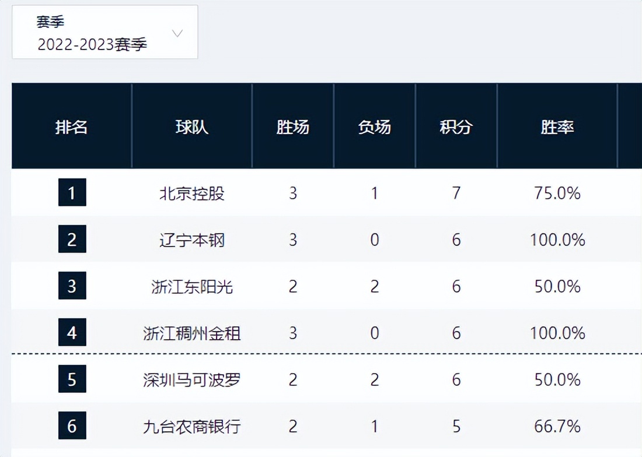Screen dimensions: 642x457
Task: Click rank badge number 6
Action: point(72,426)
